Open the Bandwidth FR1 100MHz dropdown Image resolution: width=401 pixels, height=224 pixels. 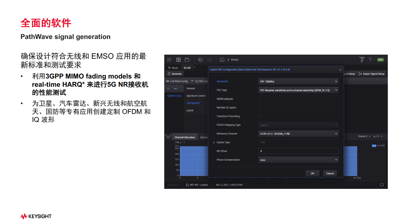[x=298, y=82]
